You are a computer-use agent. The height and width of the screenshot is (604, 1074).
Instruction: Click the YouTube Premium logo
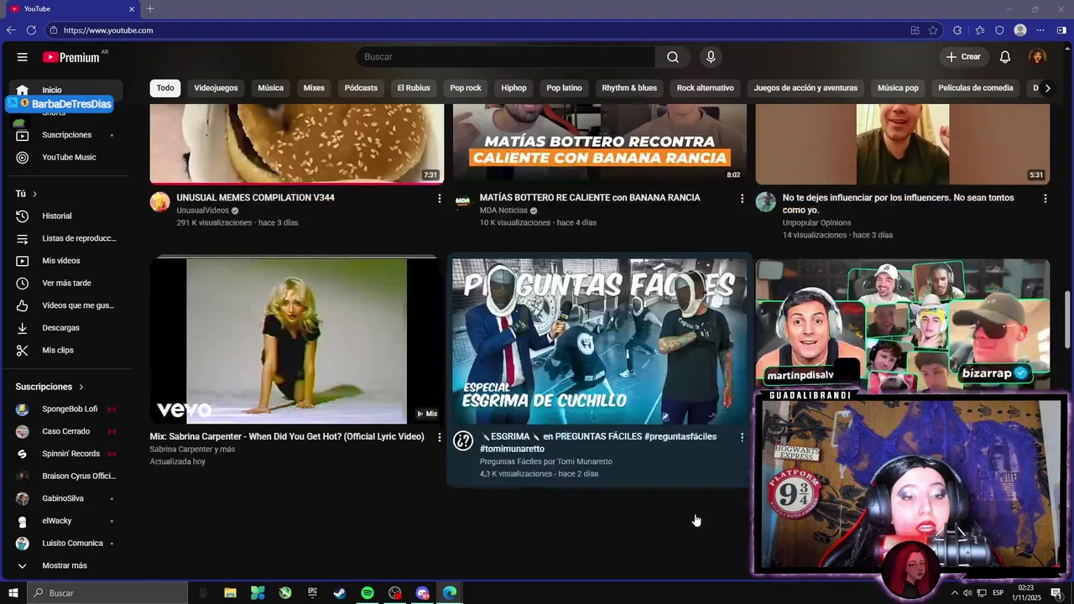pyautogui.click(x=71, y=57)
